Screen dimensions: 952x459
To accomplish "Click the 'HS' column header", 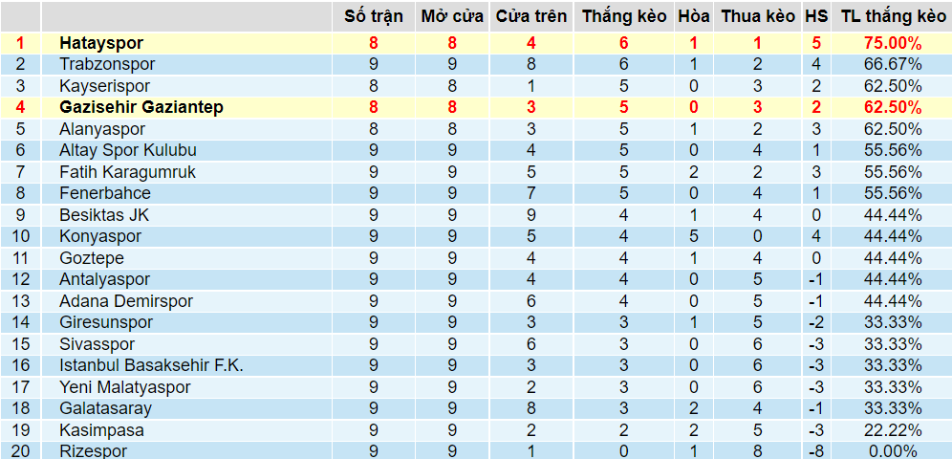I will click(x=816, y=16).
